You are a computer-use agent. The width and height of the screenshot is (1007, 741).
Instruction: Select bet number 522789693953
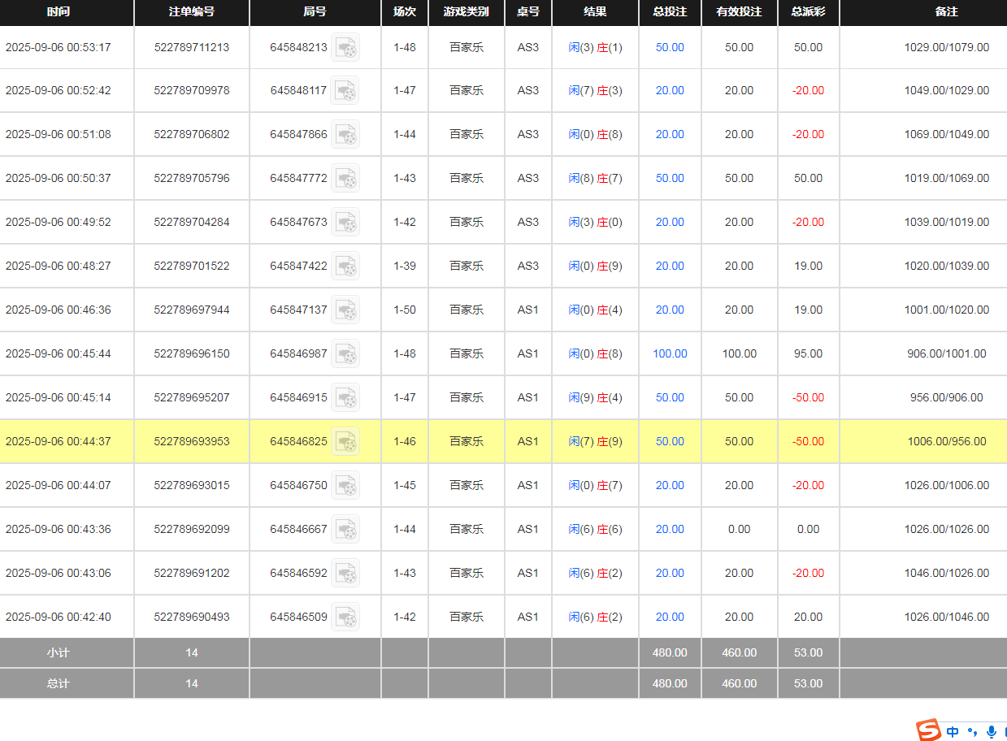[192, 442]
